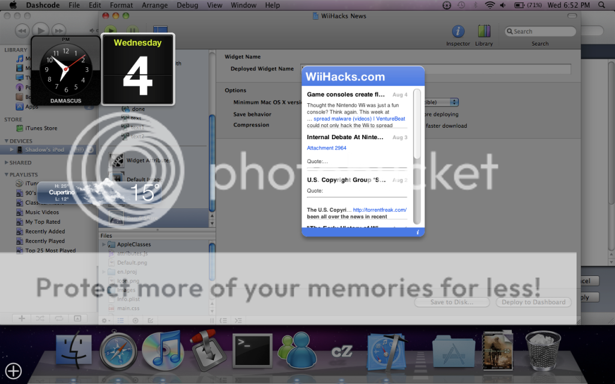Open the Library books icon
615x384 pixels.
(x=484, y=32)
